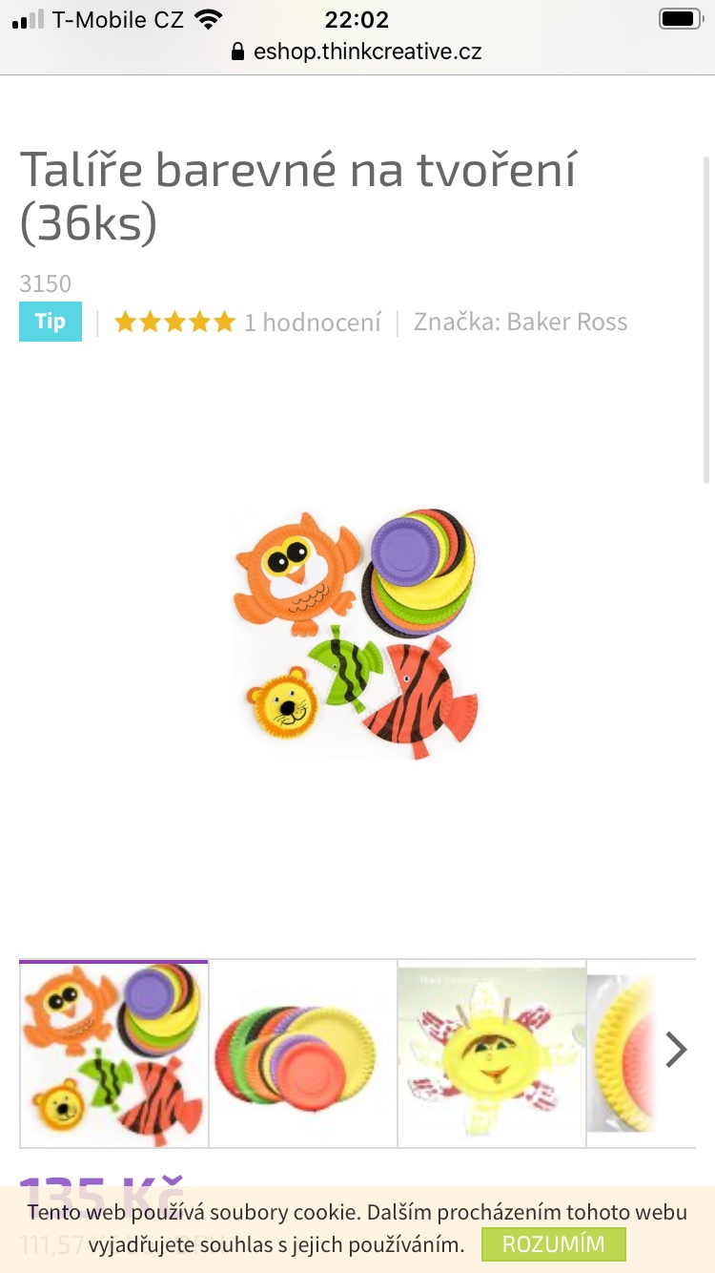Screen dimensions: 715x1273
Task: Tap the 22:02 clock in status bar
Action: [357, 19]
